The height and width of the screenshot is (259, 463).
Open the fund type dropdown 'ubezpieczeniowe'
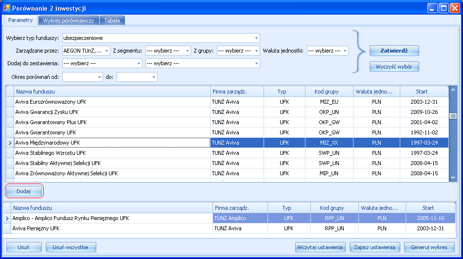(x=256, y=38)
